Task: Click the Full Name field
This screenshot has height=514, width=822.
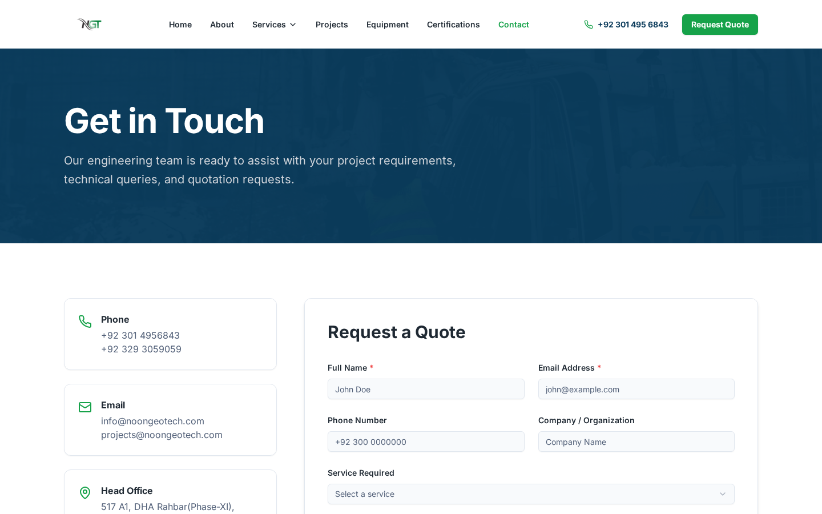Action: [x=426, y=389]
